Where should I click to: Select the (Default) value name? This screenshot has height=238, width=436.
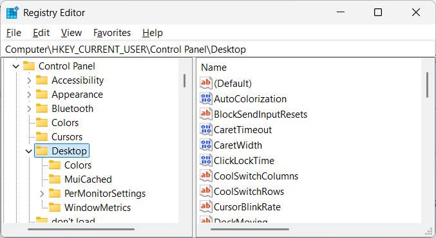232,84
